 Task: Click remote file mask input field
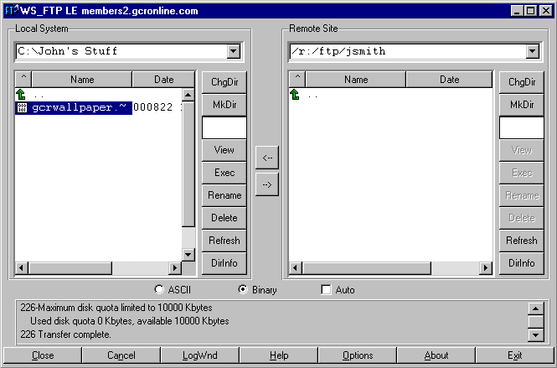(522, 127)
